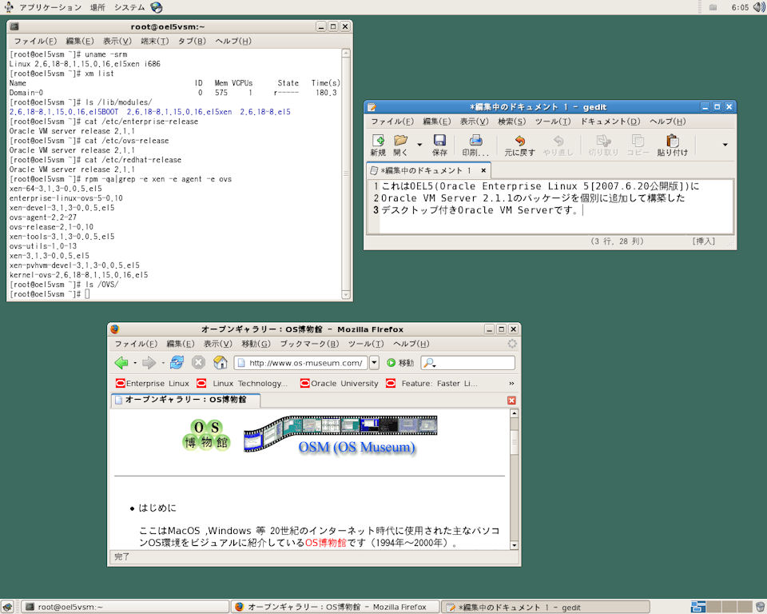Click the gedit window title icon
The height and width of the screenshot is (614, 767).
[372, 107]
